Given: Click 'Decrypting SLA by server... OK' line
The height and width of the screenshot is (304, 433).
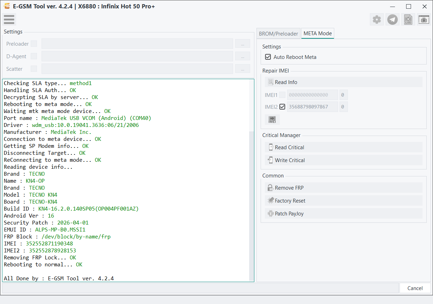Looking at the screenshot, I should point(51,97).
